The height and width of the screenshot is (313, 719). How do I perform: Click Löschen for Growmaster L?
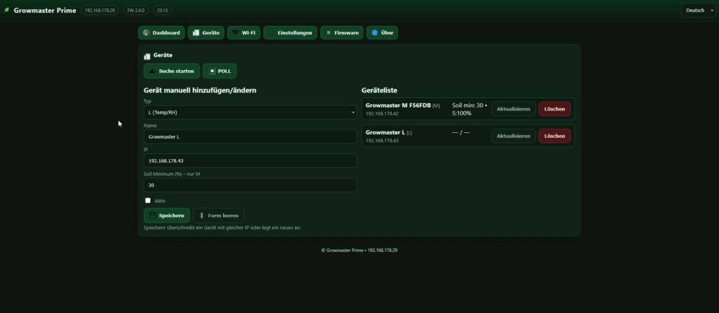pyautogui.click(x=555, y=136)
